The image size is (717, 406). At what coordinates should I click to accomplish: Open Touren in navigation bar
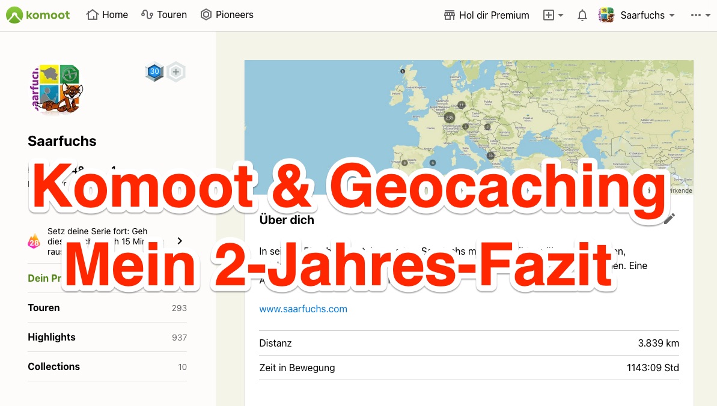tap(164, 15)
